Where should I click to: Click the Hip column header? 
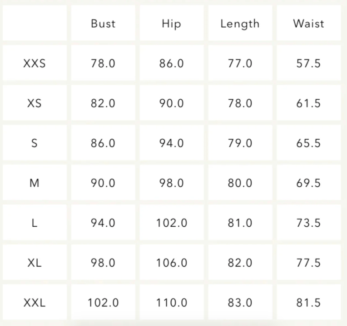point(172,24)
